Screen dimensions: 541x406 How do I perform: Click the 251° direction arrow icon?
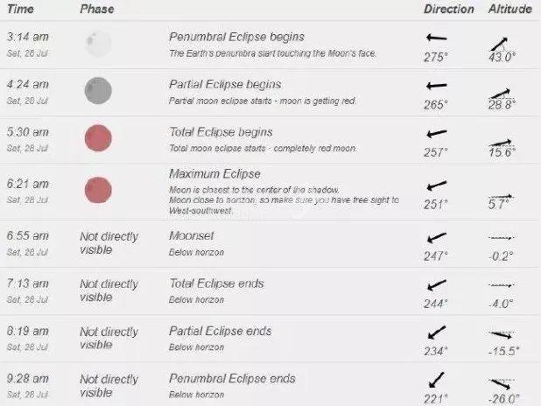coord(437,185)
